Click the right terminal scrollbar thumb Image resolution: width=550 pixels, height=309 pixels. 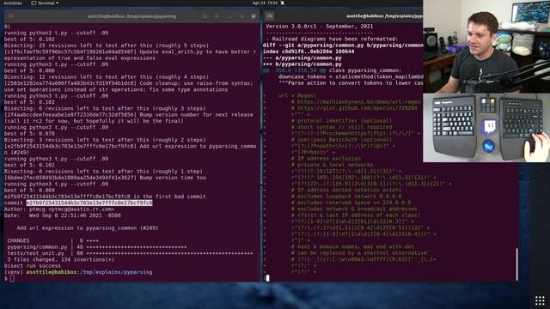[516, 264]
